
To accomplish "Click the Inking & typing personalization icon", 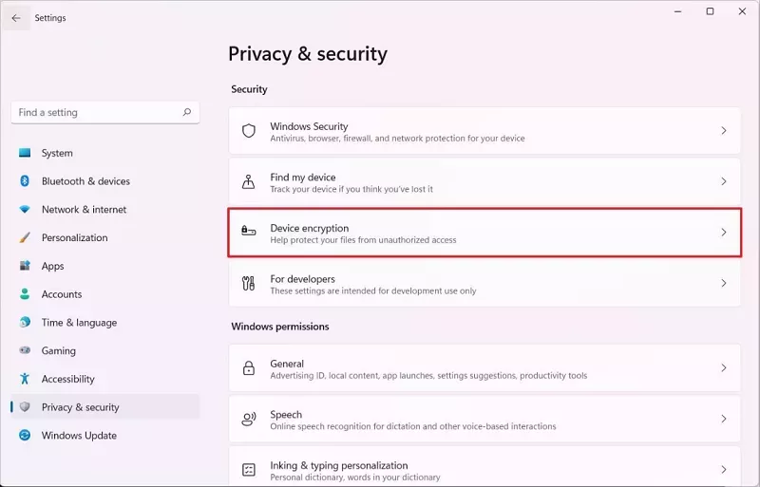I will point(249,470).
